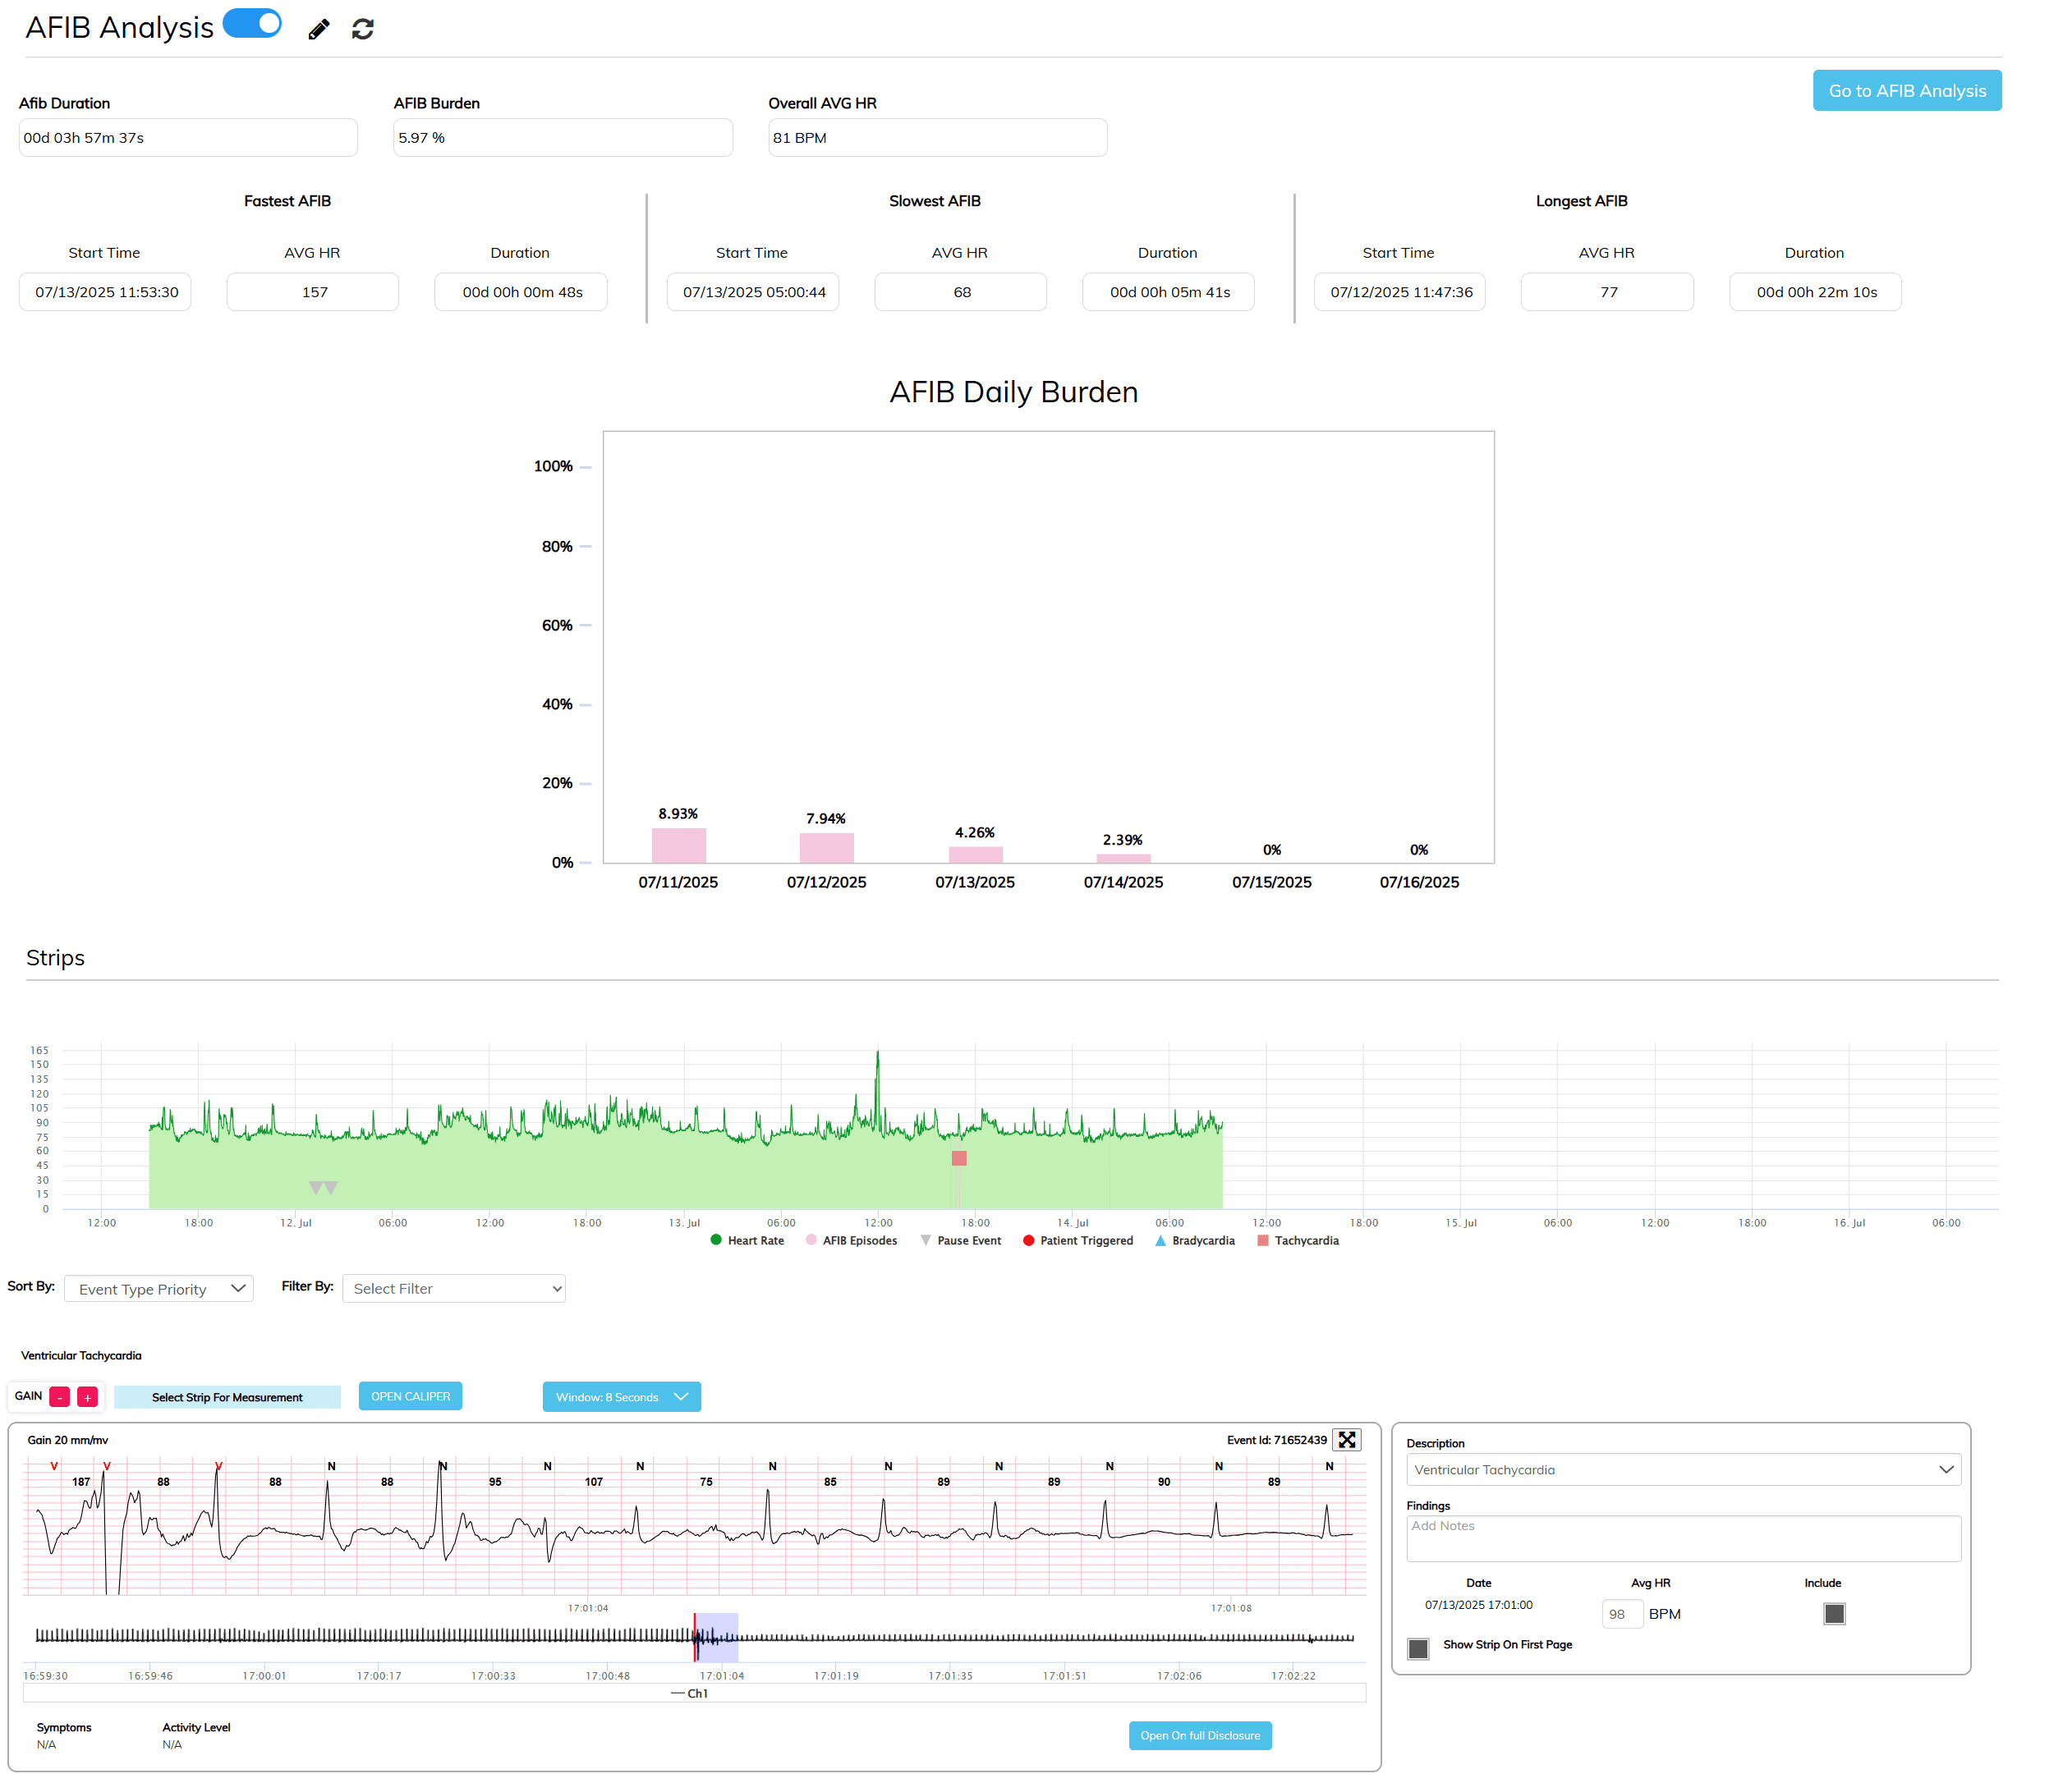Click the AFIB Burden value field
Image resolution: width=2063 pixels, height=1792 pixels.
563,138
